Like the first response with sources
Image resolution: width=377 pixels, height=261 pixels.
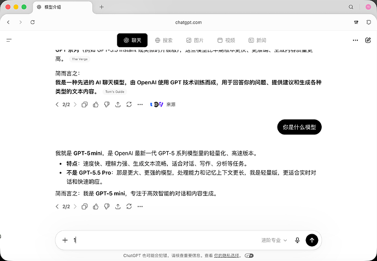[x=96, y=105]
